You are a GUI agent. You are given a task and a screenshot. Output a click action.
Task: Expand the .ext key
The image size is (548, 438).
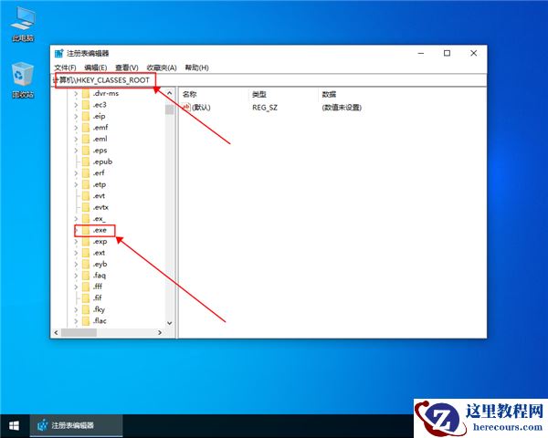[76, 253]
